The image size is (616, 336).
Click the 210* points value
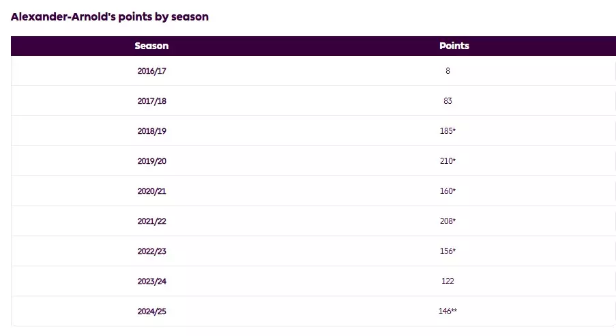click(x=448, y=161)
